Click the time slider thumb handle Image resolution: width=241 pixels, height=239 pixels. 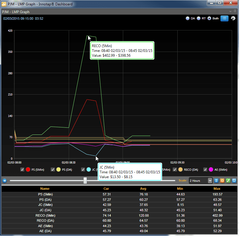[85, 181]
